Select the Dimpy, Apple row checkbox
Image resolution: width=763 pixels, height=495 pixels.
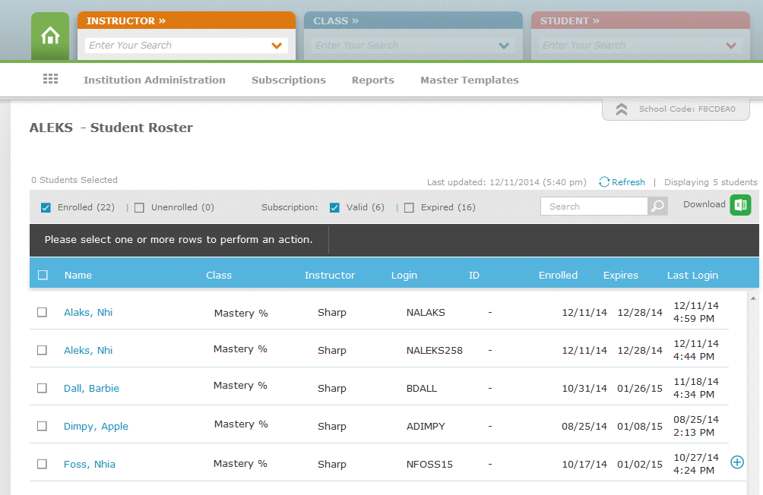(x=43, y=426)
